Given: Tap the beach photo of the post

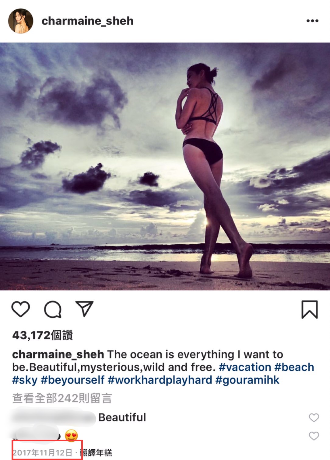Looking at the screenshot, I should (x=165, y=166).
